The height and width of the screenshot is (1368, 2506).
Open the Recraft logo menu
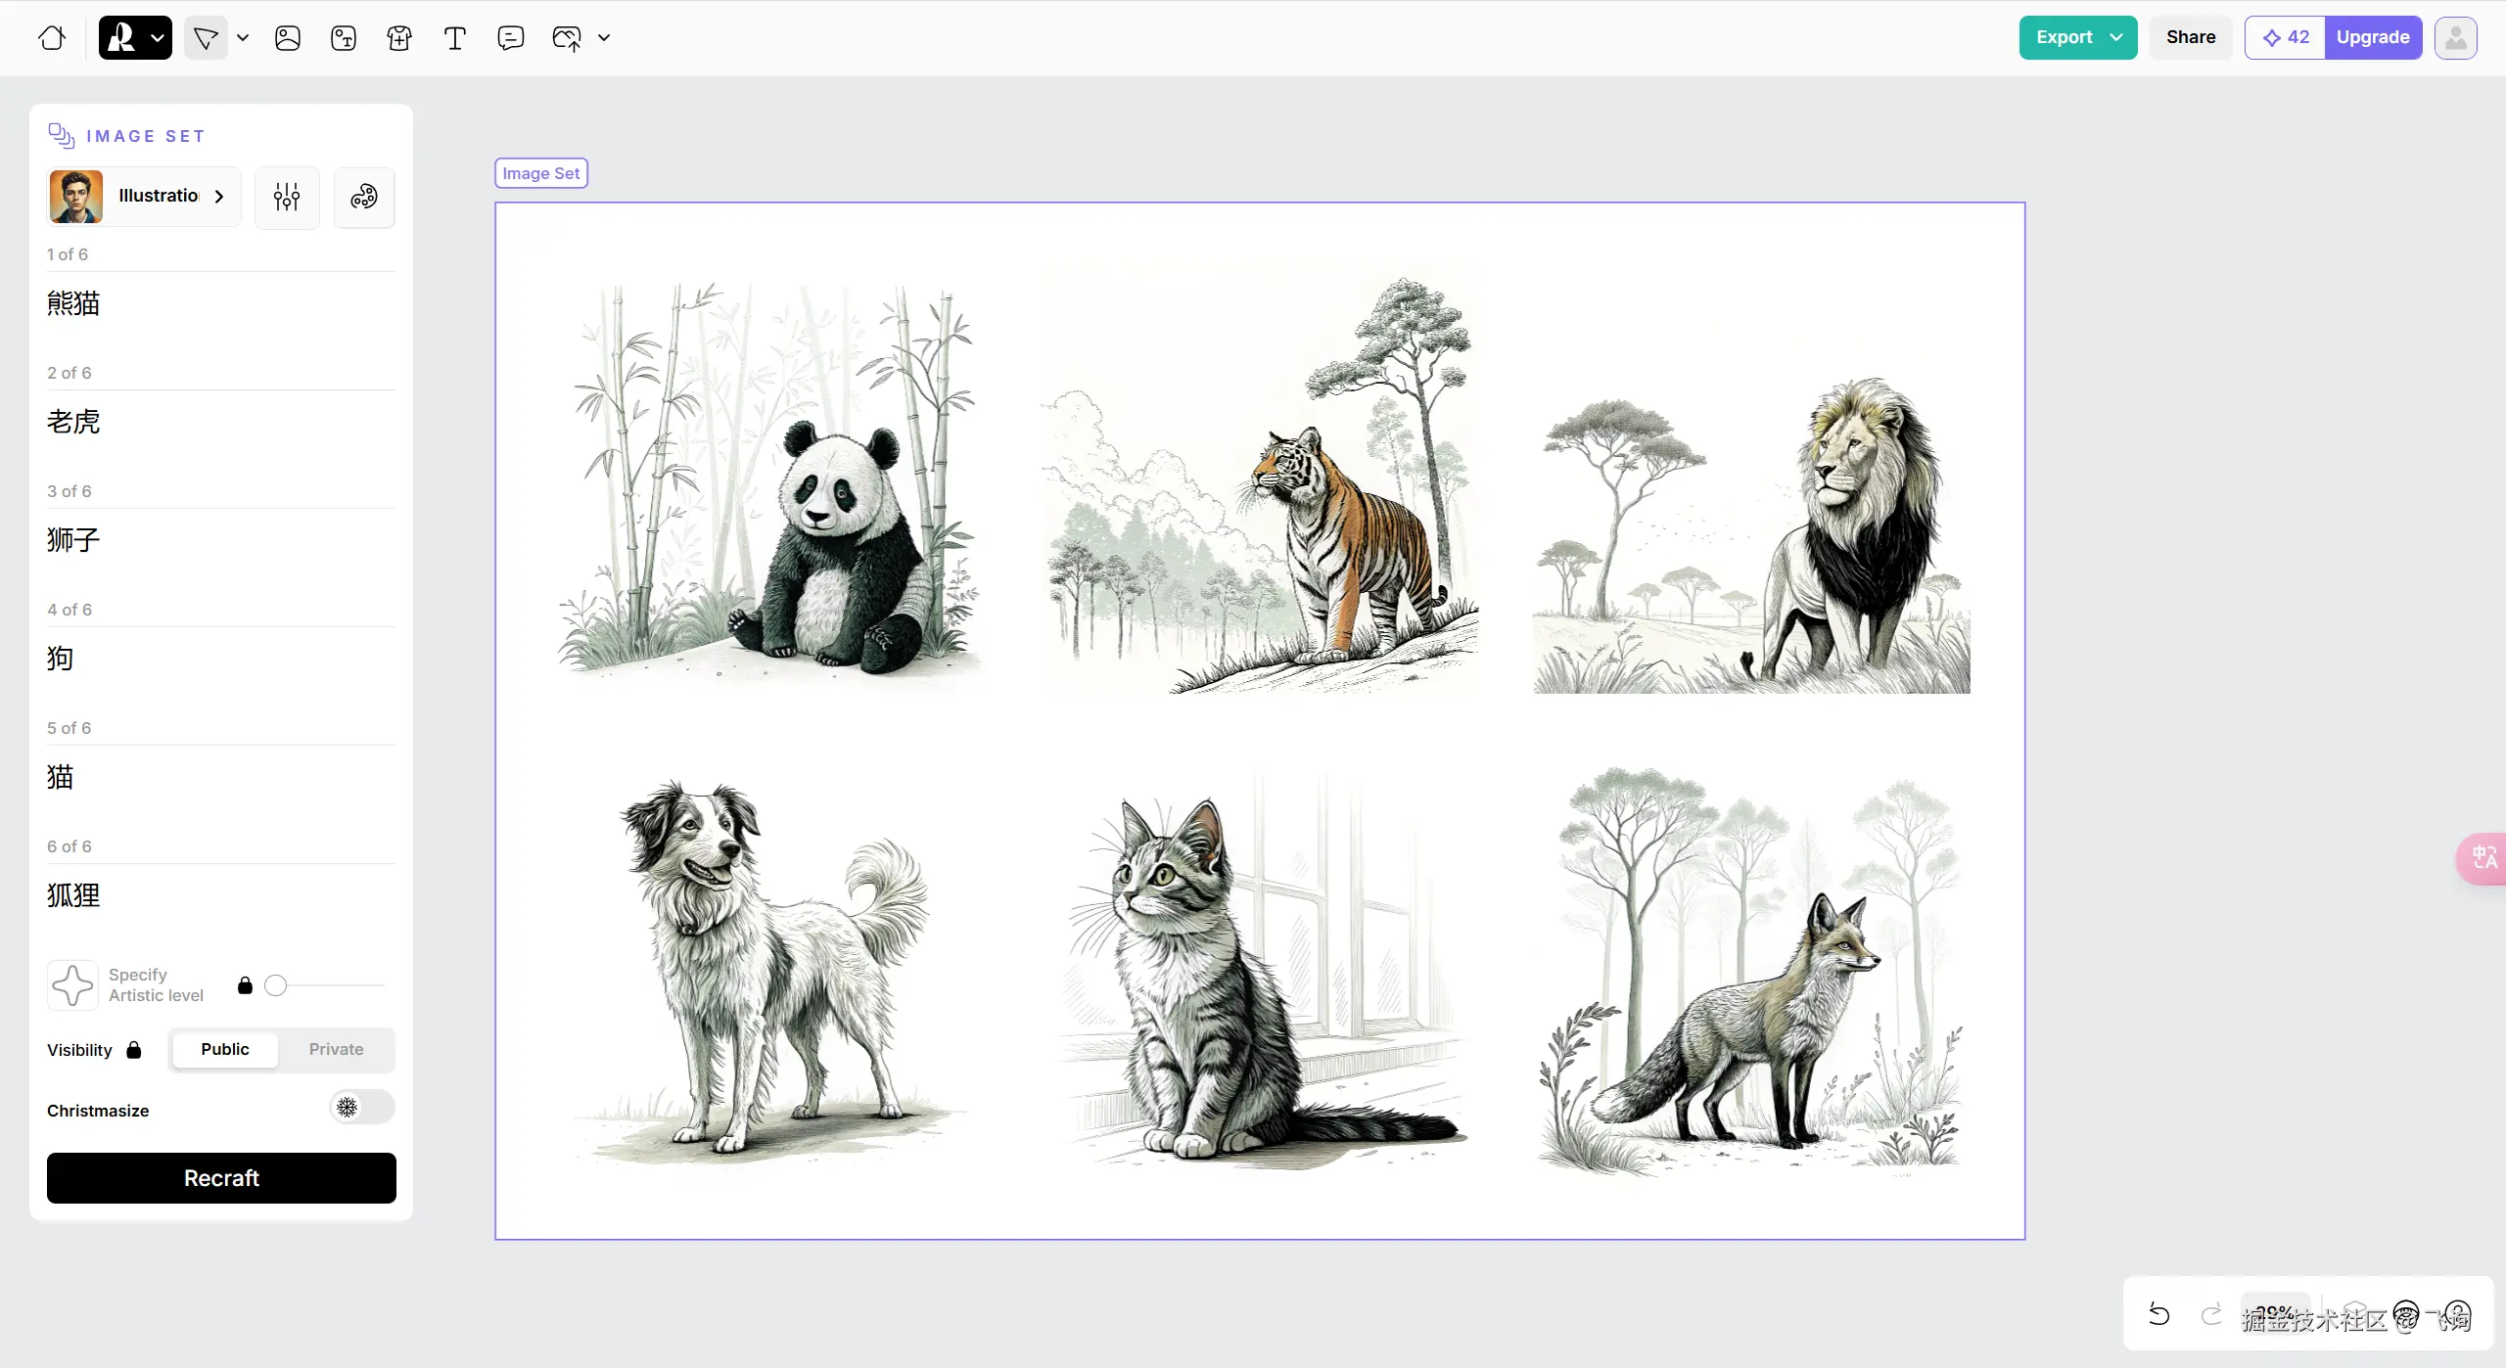pyautogui.click(x=135, y=38)
